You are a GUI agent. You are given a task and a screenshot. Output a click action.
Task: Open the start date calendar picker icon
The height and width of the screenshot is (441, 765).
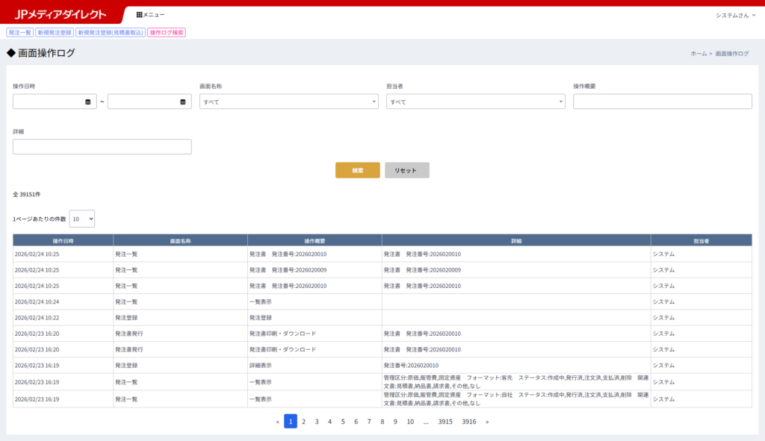click(87, 101)
